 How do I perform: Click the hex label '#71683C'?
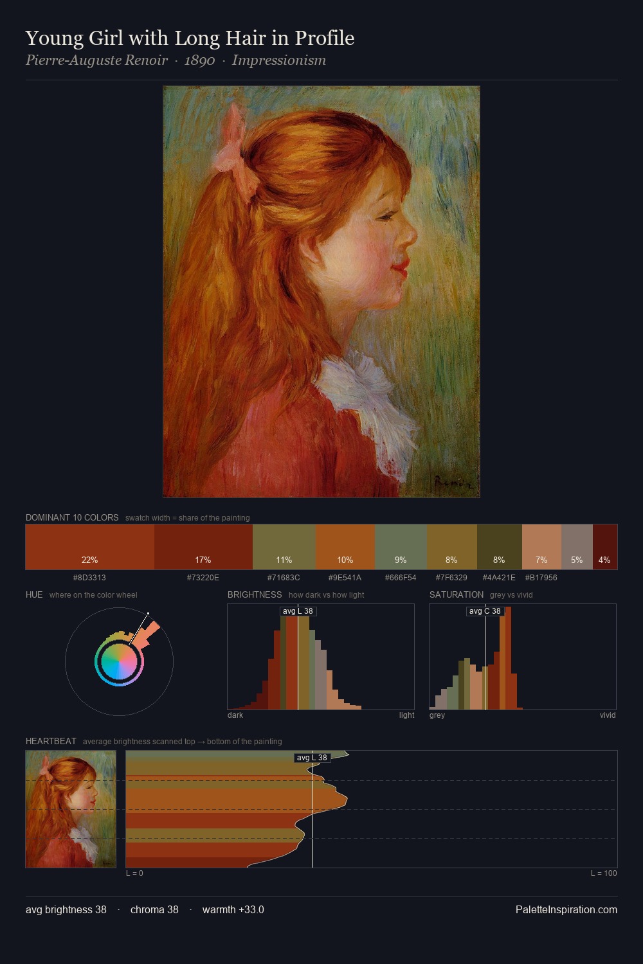(284, 578)
